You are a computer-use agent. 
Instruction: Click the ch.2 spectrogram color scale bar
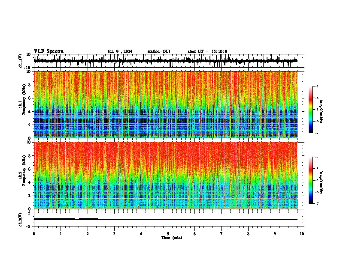click(311, 180)
